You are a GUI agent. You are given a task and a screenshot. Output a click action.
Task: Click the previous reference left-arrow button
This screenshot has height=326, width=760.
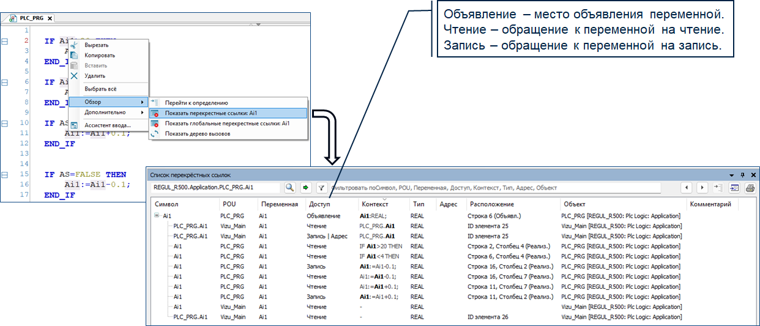click(688, 188)
